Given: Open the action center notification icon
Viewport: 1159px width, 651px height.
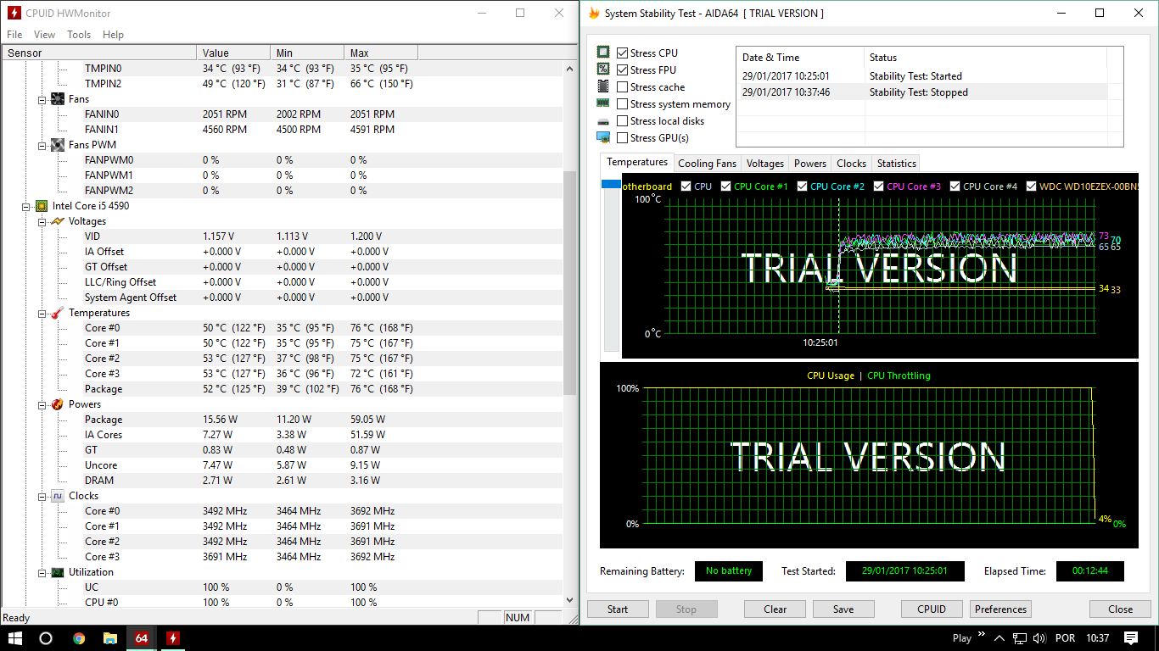Looking at the screenshot, I should click(1131, 638).
